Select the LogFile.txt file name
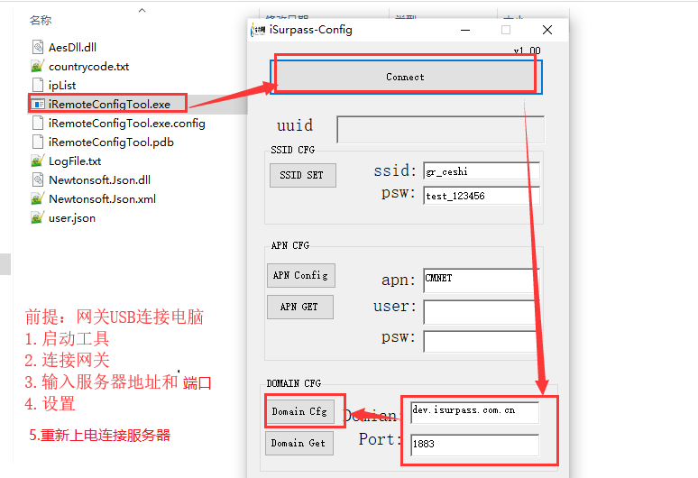Screen dimensions: 698x478 tap(75, 161)
